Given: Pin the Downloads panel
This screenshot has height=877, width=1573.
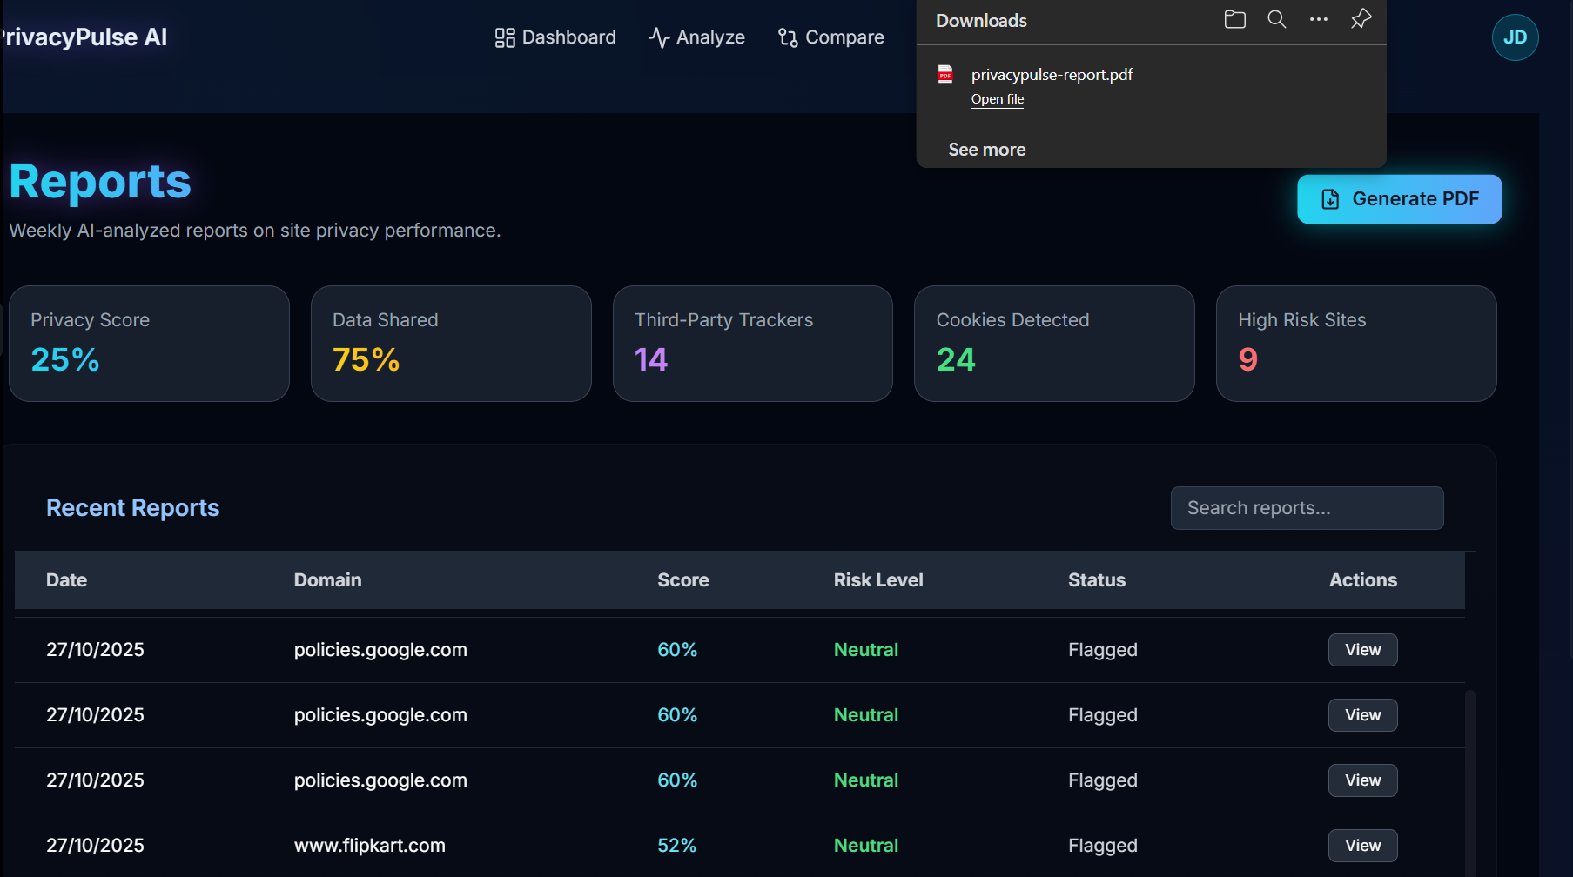Looking at the screenshot, I should (1361, 19).
